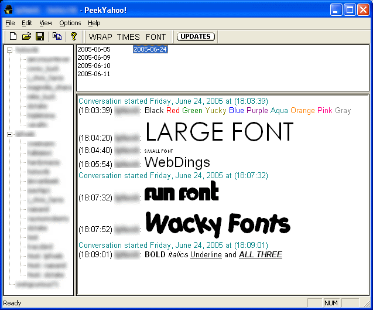This screenshot has width=373, height=310.
Task: Click the UPDATES button
Action: tap(196, 36)
